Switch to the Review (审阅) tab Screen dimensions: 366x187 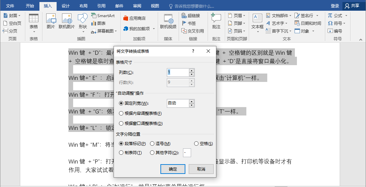137,6
